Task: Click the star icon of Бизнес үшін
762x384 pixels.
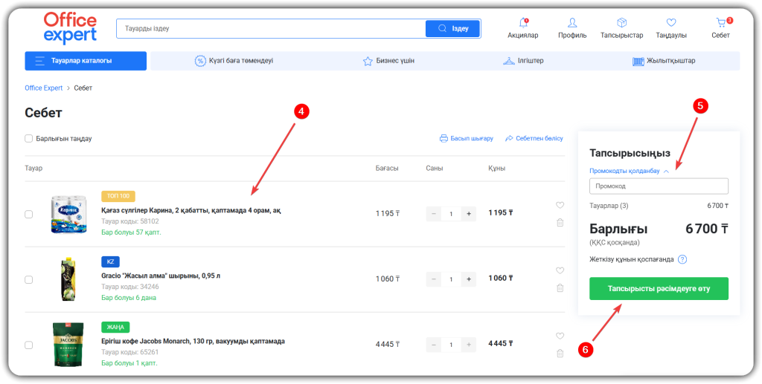Action: (x=368, y=61)
